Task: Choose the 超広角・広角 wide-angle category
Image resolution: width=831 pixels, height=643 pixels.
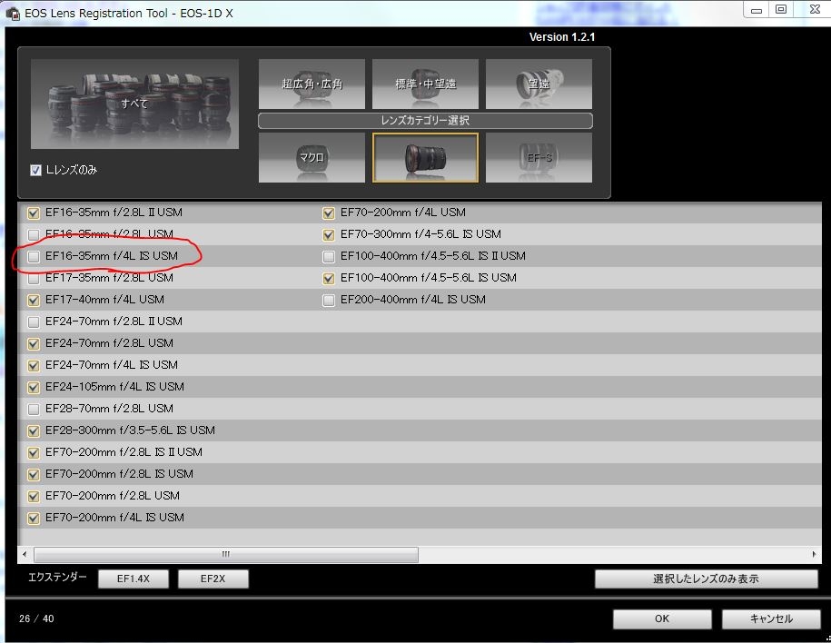Action: click(312, 84)
